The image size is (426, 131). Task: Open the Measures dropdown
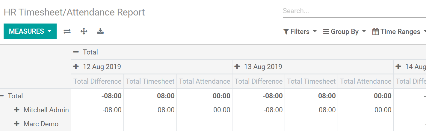tap(30, 31)
